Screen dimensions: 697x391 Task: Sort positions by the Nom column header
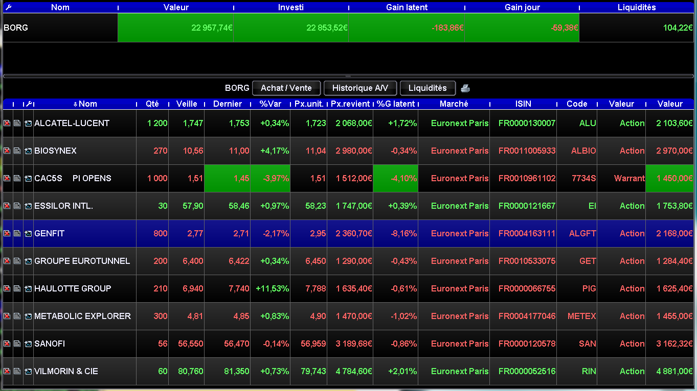click(85, 104)
